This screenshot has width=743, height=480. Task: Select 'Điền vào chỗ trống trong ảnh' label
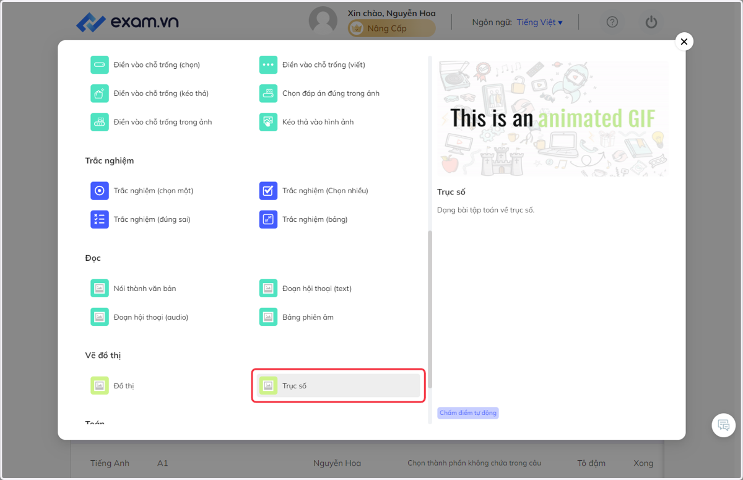coord(163,122)
